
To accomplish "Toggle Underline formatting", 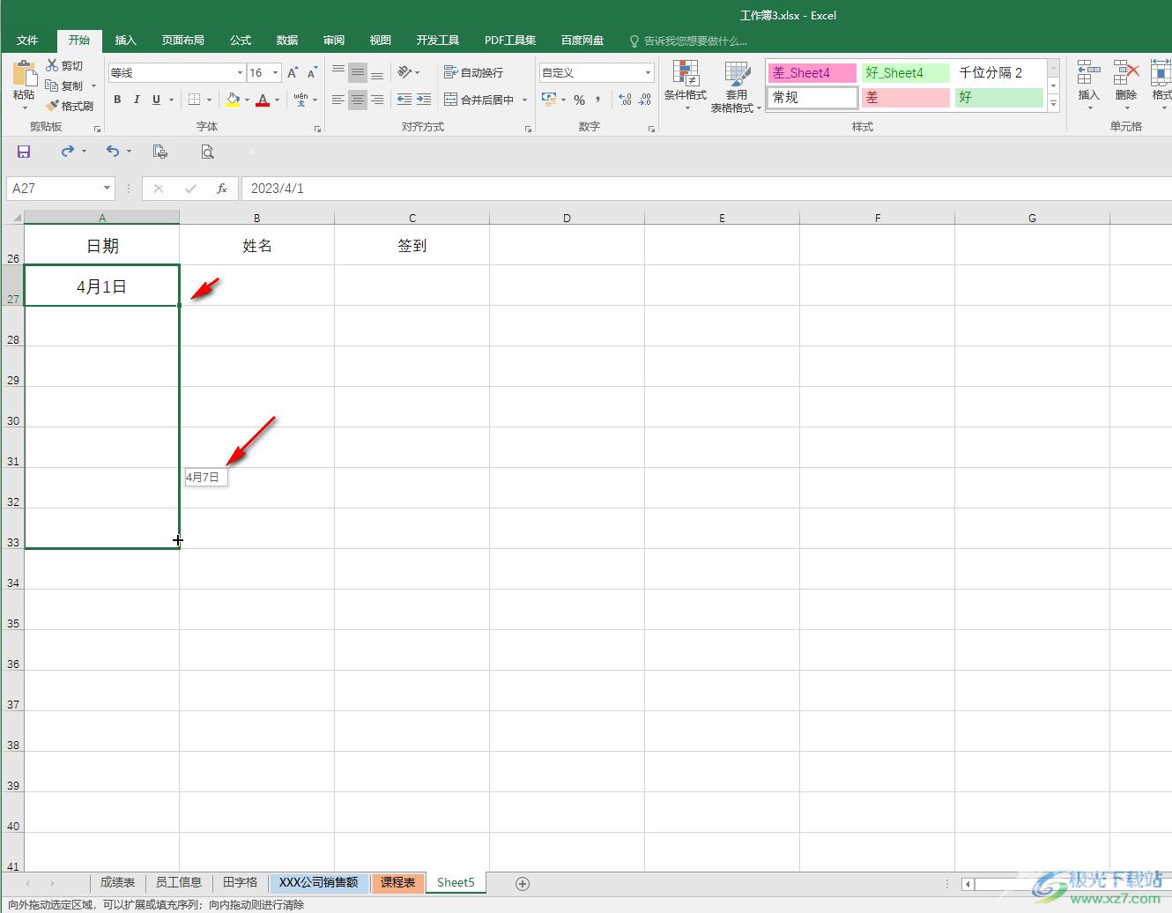I will [x=156, y=100].
